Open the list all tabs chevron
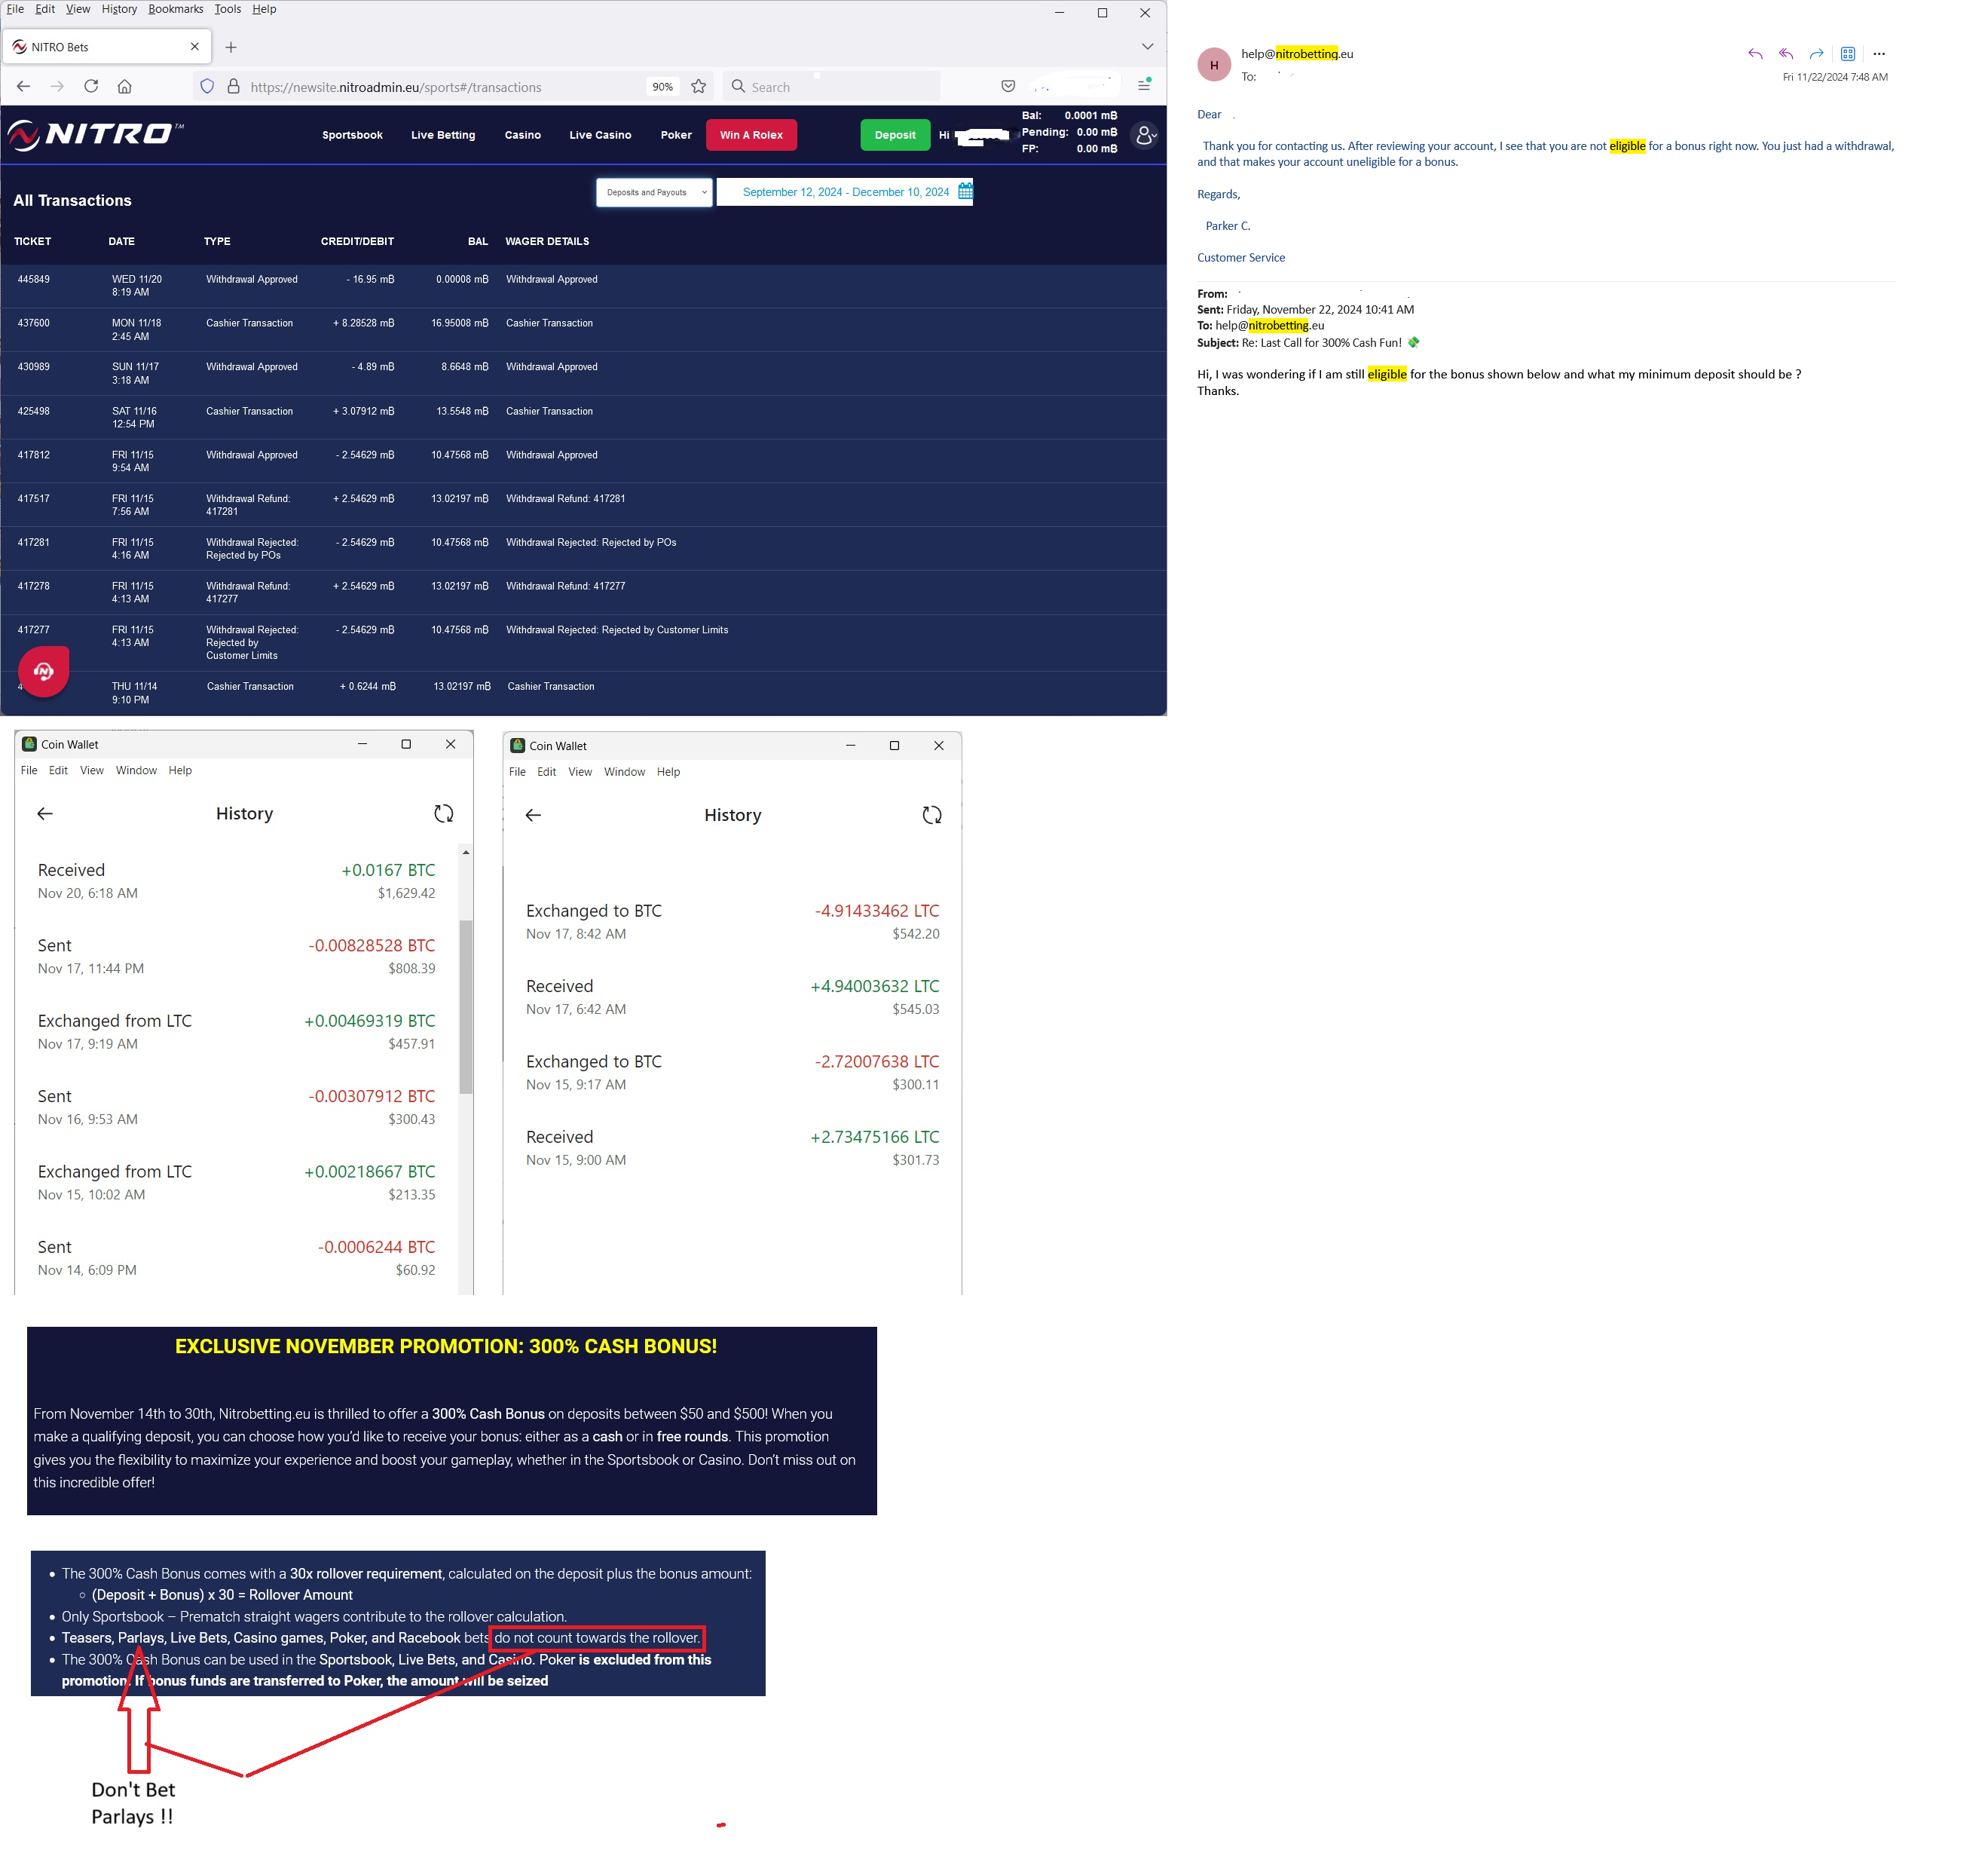 click(x=1147, y=47)
